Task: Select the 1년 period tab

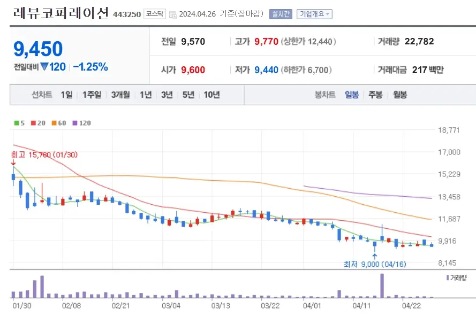Action: pos(146,94)
